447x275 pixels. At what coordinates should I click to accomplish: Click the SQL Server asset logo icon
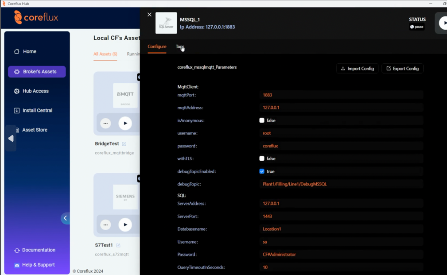[x=166, y=23]
